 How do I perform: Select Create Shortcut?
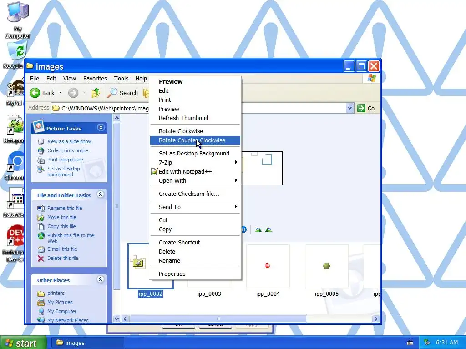click(x=195, y=243)
